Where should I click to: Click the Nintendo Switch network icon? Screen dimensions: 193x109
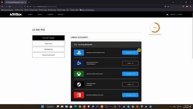coord(79,95)
